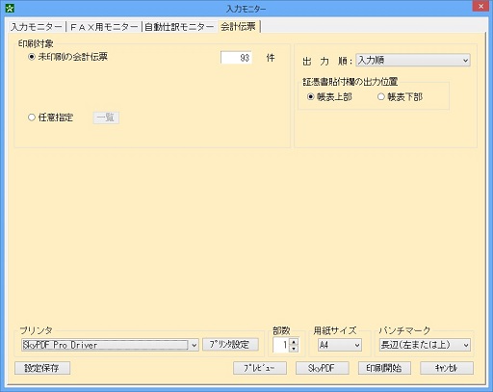
Task: Click the disabled 一覧 button
Action: click(106, 118)
